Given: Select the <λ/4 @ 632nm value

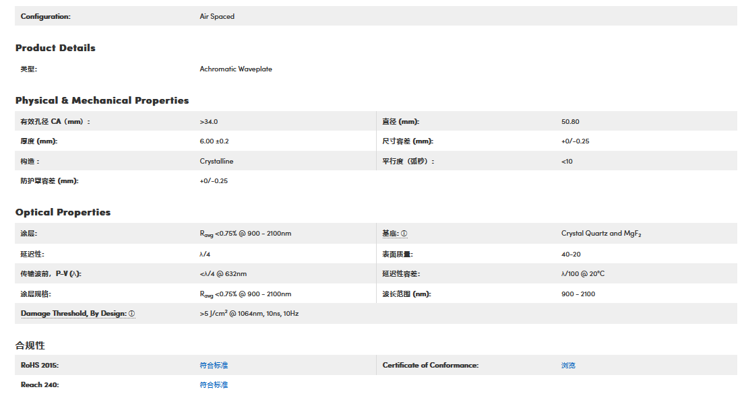Looking at the screenshot, I should tap(223, 273).
